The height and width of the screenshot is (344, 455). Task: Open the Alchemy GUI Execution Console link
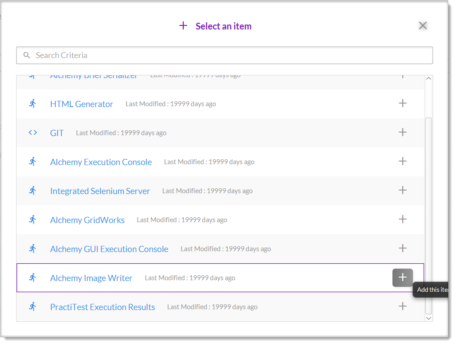point(109,249)
